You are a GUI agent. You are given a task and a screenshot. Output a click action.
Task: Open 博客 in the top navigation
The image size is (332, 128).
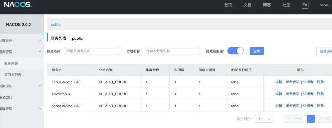267,5
